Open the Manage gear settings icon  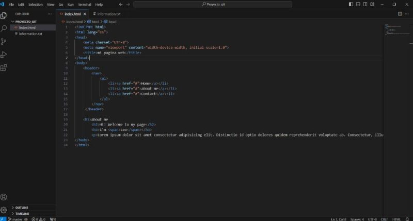click(4, 210)
